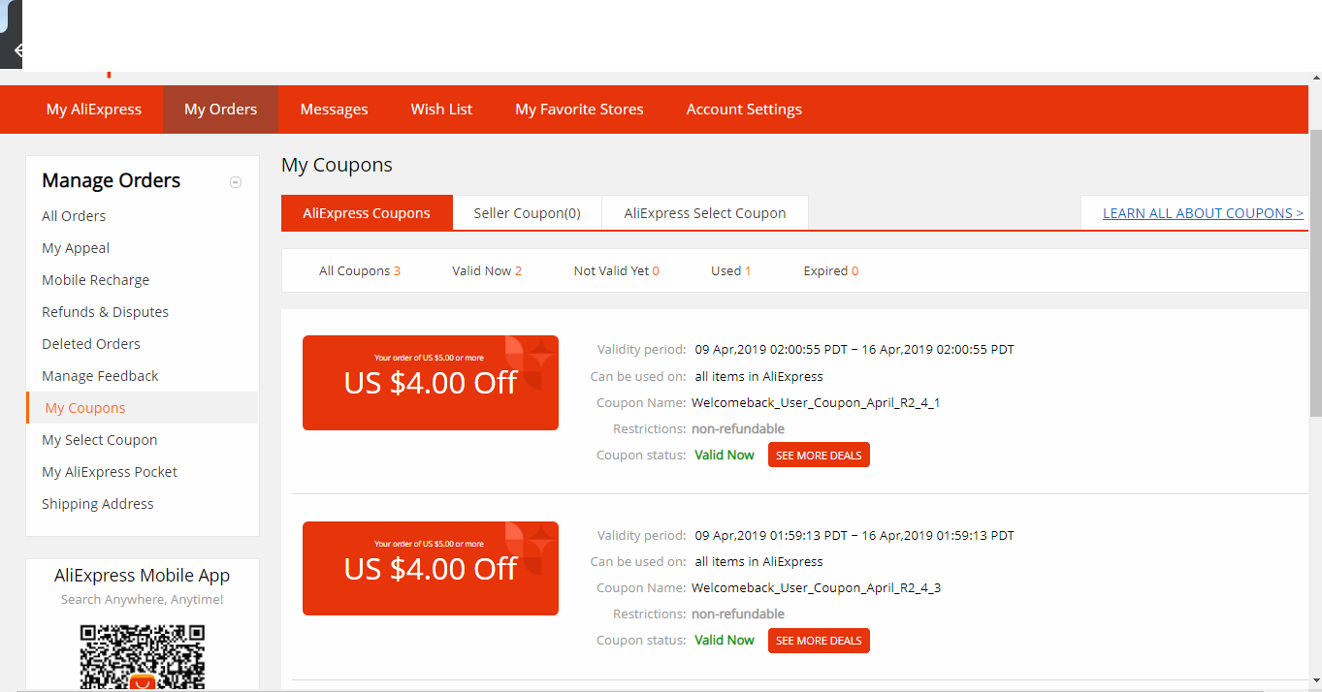Click the back arrow icon at top left

click(x=17, y=50)
